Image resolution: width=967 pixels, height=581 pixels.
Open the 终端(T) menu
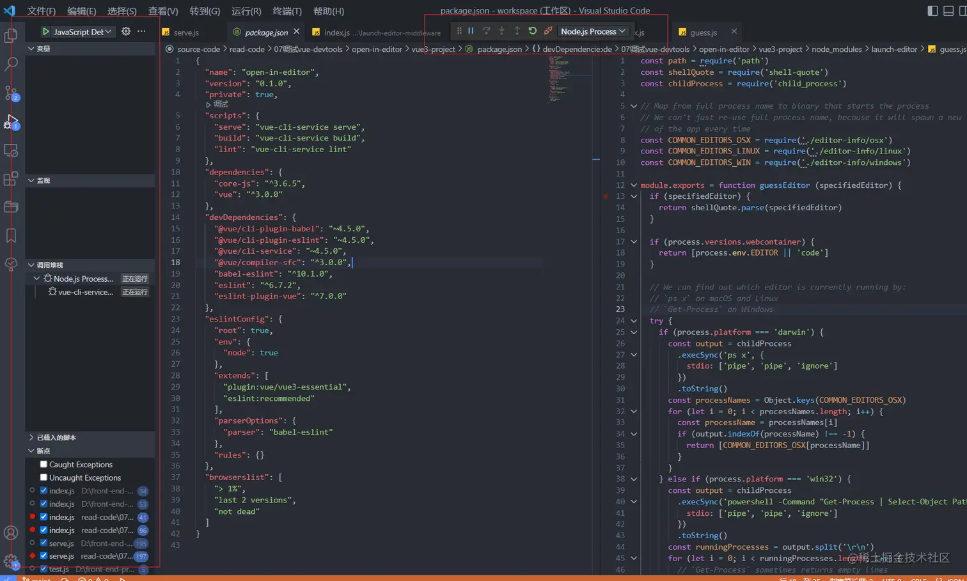pyautogui.click(x=287, y=11)
